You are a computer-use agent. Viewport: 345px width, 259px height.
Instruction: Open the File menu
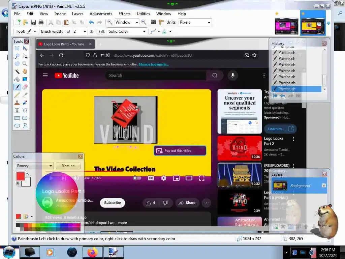tap(17, 13)
